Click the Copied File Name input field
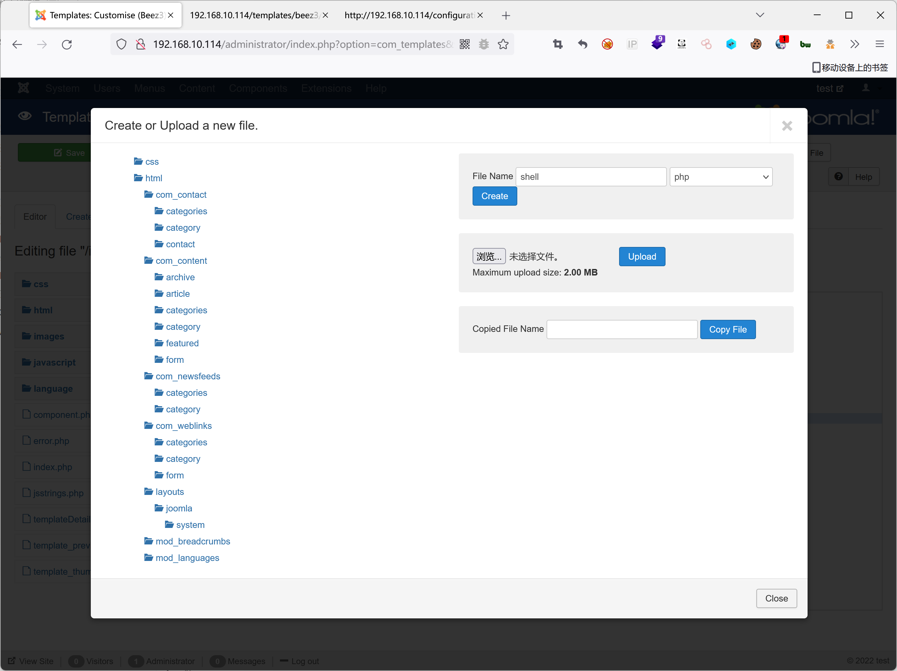 tap(622, 329)
